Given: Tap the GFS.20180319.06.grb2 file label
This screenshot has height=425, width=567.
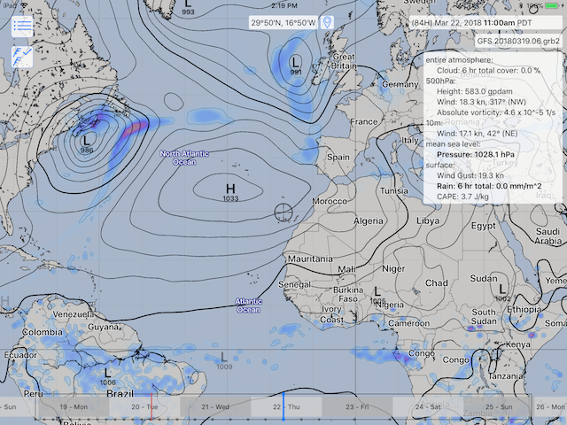Looking at the screenshot, I should click(x=518, y=41).
